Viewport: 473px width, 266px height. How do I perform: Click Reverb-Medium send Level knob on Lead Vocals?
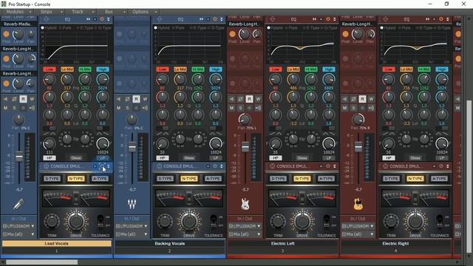(x=18, y=34)
